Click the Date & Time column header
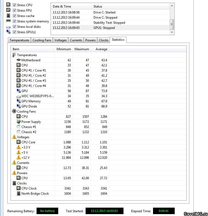Image resolution: width=208 pixels, height=216 pixels. (71, 6)
